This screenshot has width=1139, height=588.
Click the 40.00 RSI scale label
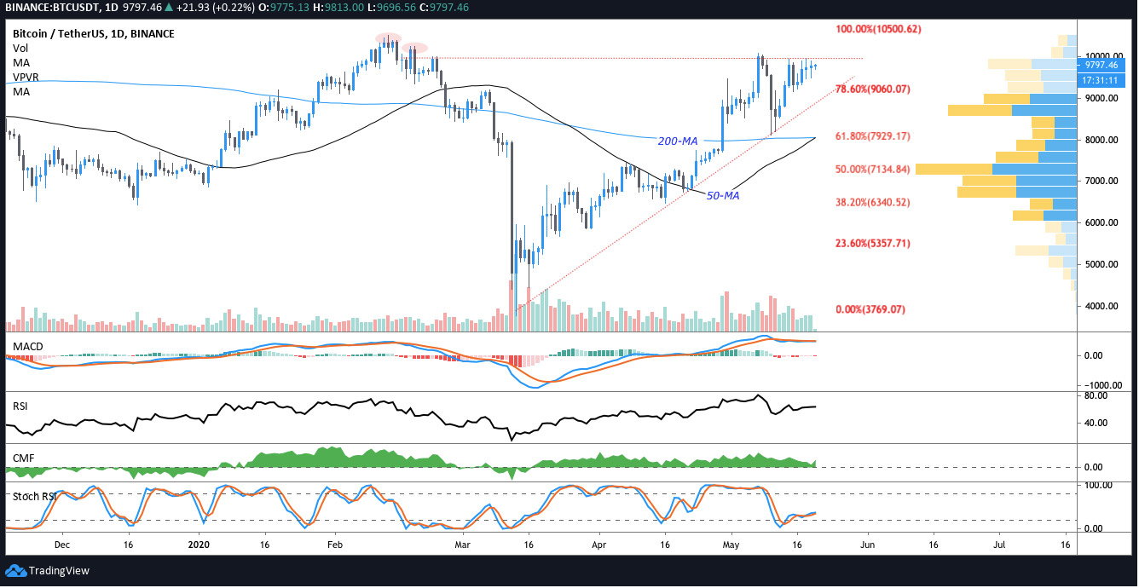1096,424
